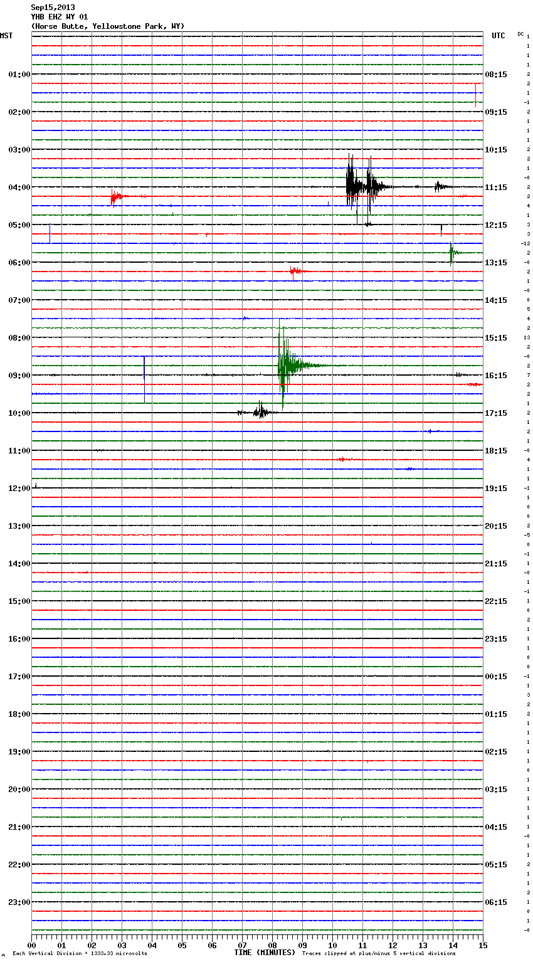This screenshot has width=533, height=962.
Task: Click the Each Vertical Division microvolts note
Action: (x=80, y=953)
